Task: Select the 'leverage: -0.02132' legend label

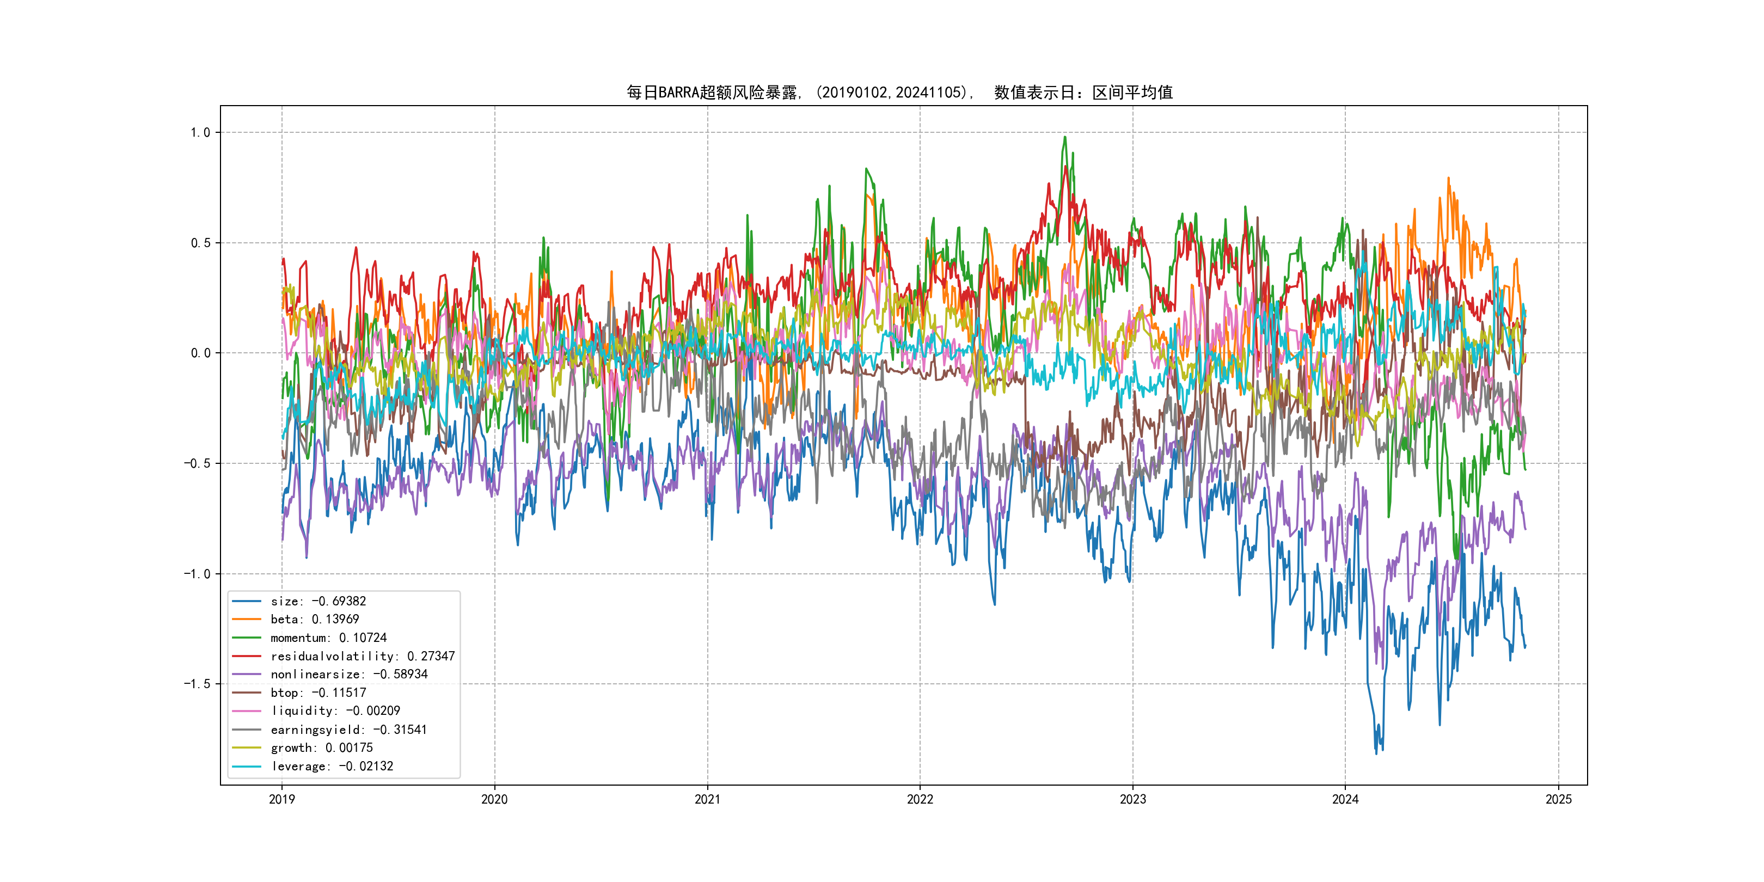Action: (332, 766)
